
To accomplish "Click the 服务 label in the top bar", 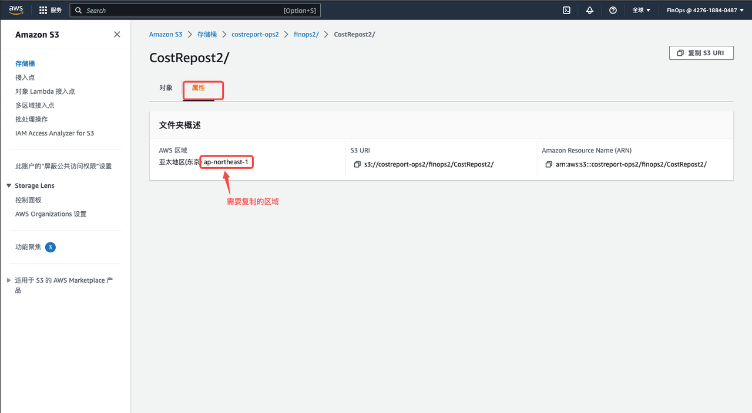I will click(x=56, y=11).
